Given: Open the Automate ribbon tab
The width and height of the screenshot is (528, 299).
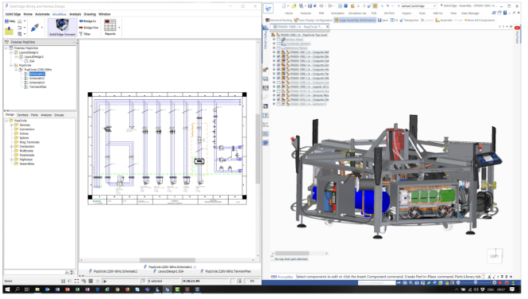Looking at the screenshot, I should pos(42,14).
